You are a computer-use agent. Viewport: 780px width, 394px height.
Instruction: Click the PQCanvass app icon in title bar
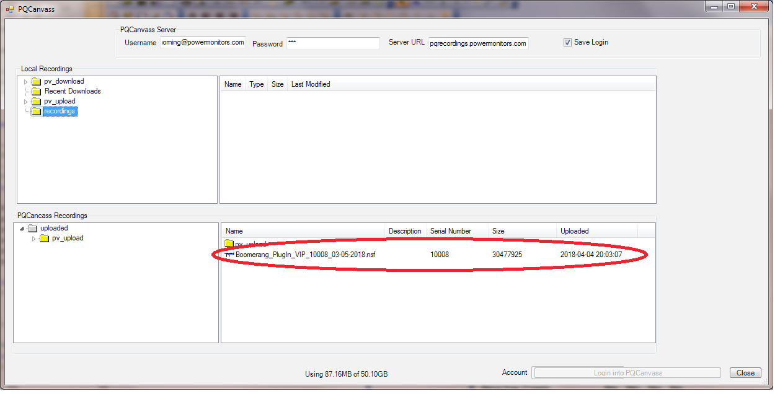pos(9,9)
